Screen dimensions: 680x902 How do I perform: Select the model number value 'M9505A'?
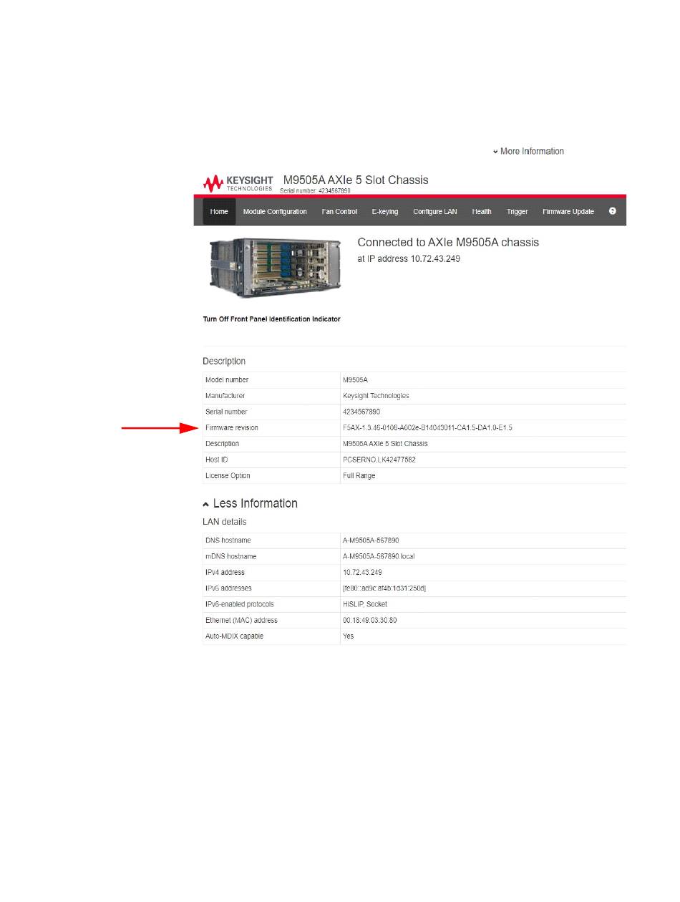tap(355, 380)
